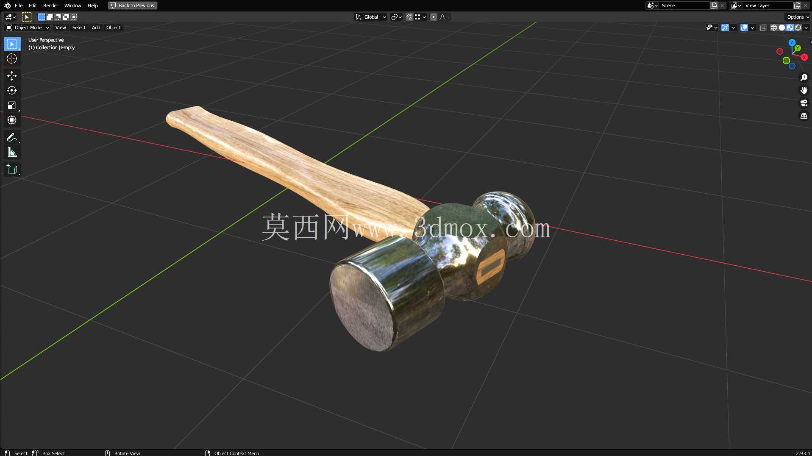
Task: Select the Scale tool
Action: coord(12,106)
